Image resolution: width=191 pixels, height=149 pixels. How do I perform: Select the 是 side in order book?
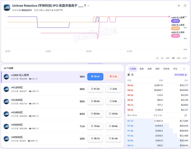[129, 75]
